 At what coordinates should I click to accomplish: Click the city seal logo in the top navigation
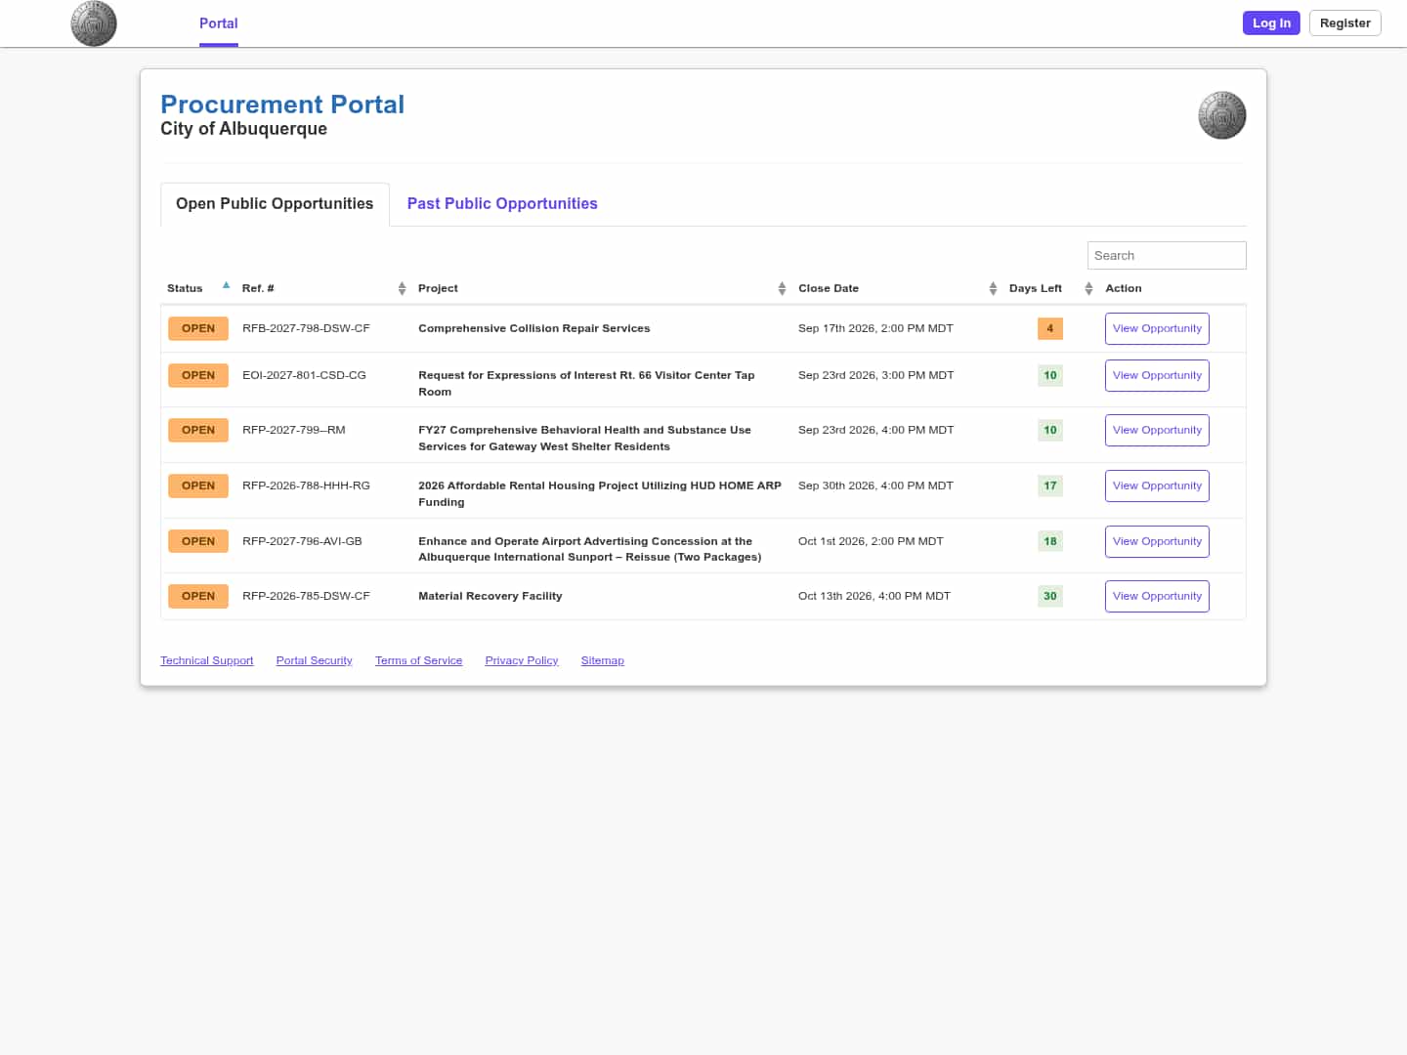click(x=94, y=23)
